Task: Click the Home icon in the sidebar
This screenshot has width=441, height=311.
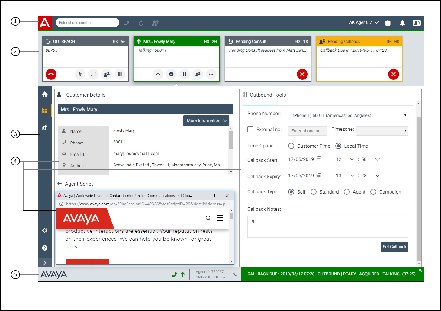Action: (x=45, y=94)
